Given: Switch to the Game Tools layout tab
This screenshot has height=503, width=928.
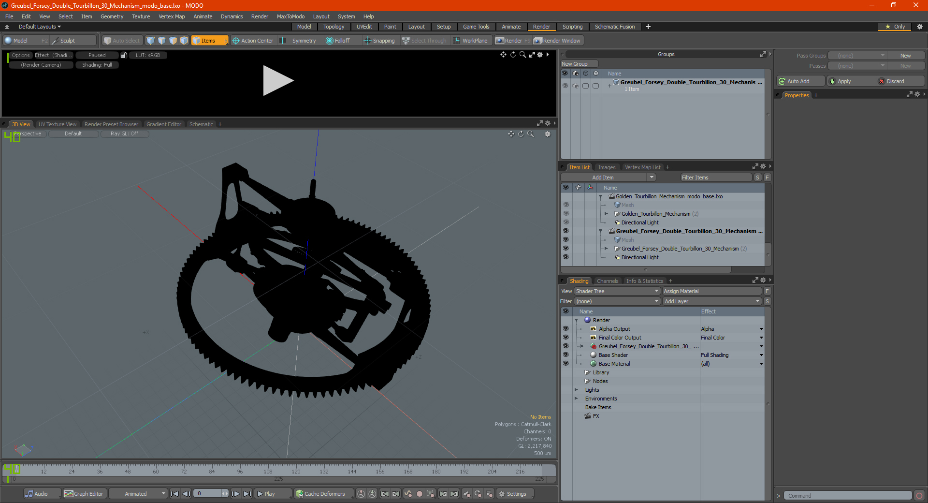Looking at the screenshot, I should pos(476,27).
